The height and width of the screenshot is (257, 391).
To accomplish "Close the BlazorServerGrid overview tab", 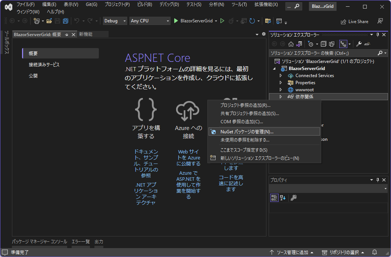I will 73,35.
